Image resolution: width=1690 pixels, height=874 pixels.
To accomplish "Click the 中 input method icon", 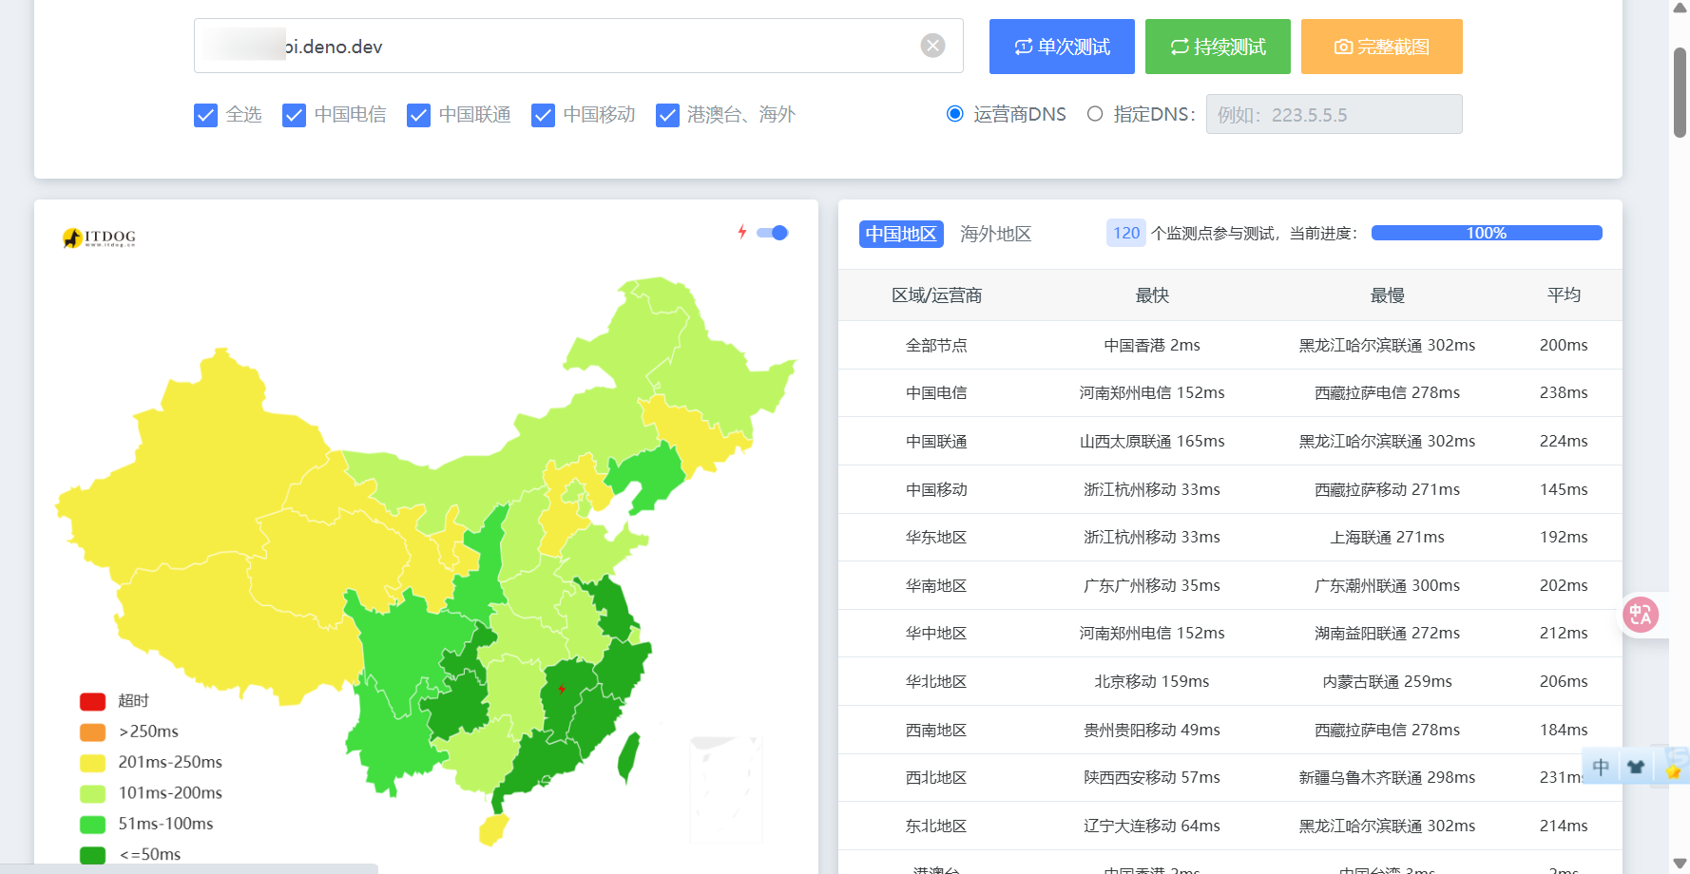I will [1601, 767].
